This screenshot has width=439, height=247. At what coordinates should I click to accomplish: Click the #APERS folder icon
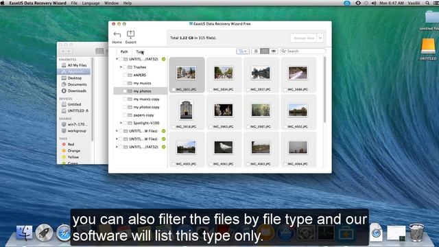(x=130, y=75)
